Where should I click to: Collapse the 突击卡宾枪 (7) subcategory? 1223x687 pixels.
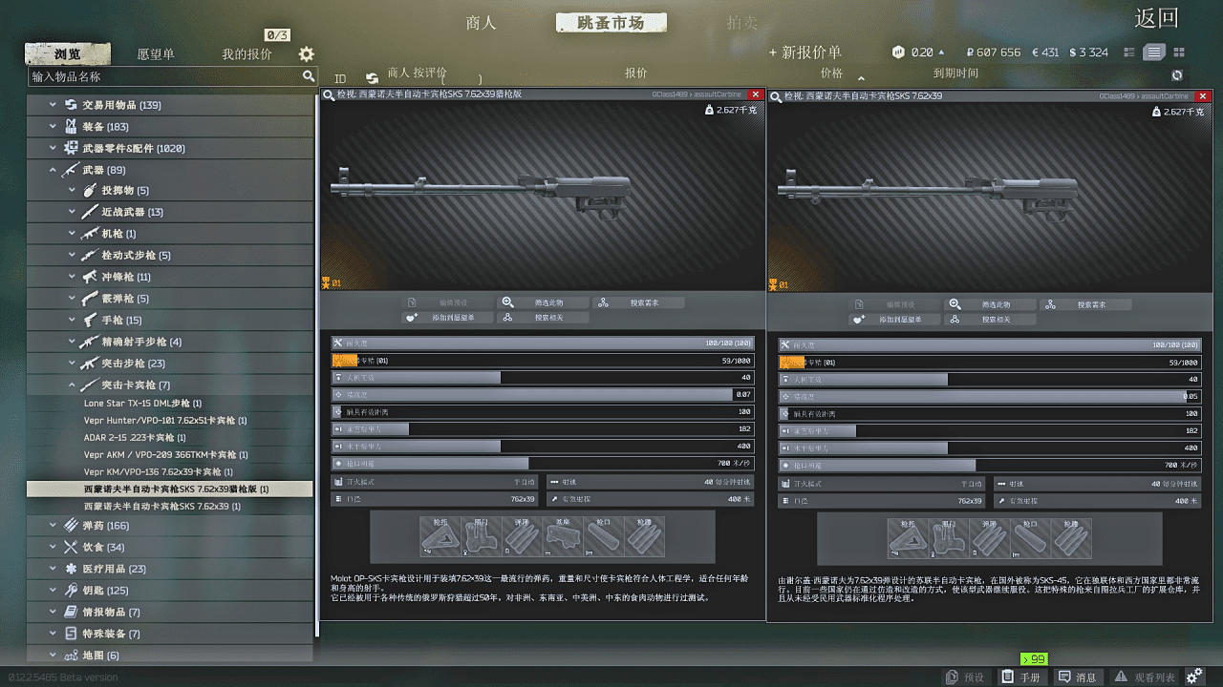72,385
